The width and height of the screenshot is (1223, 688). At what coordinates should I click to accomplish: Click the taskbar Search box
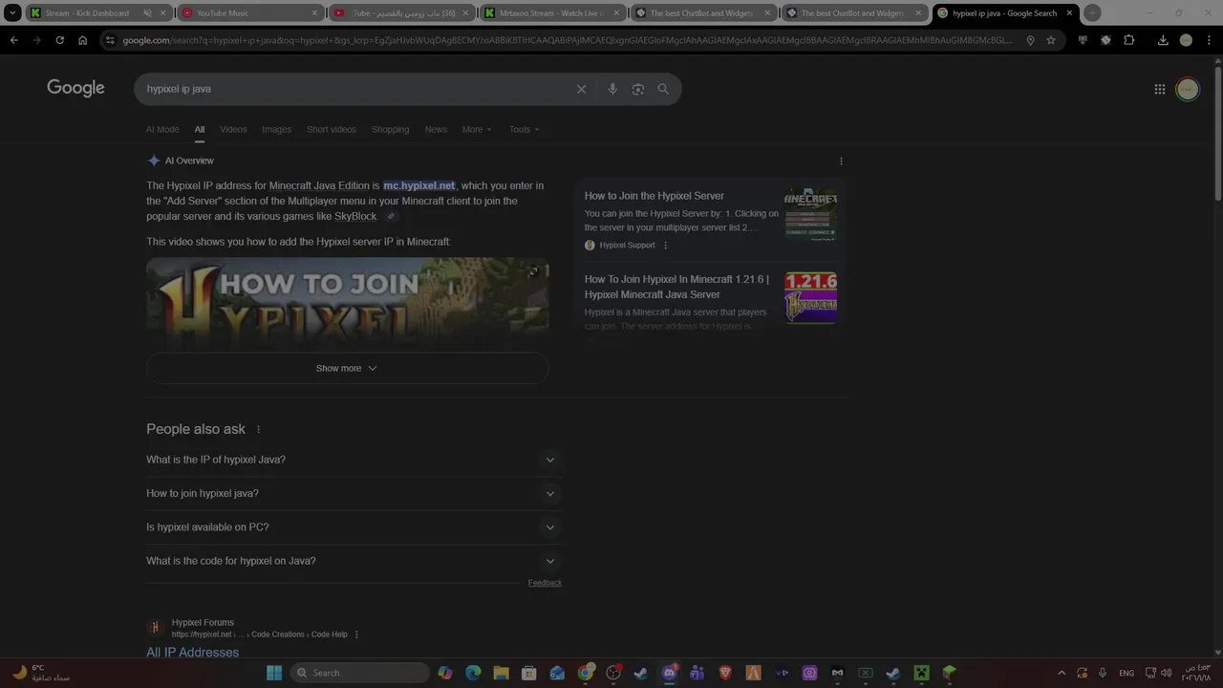[359, 673]
